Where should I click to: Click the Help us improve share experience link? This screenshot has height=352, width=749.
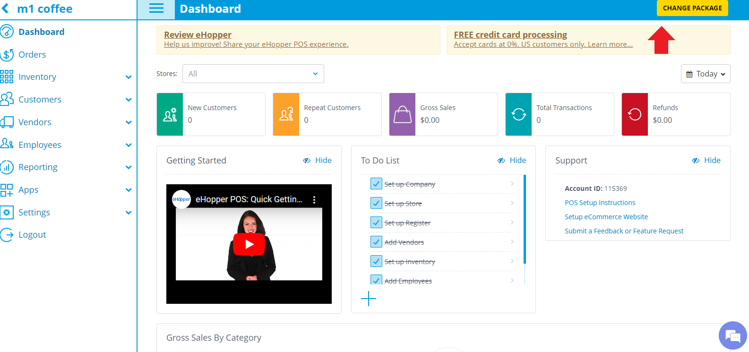point(256,44)
